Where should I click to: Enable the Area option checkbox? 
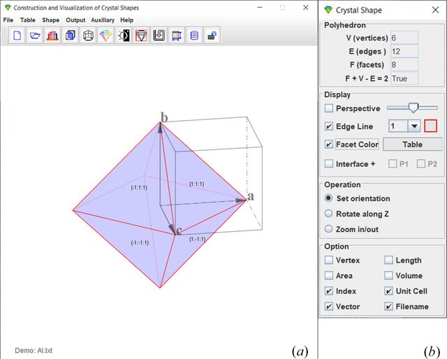(329, 275)
